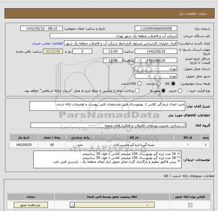218x211 pixels.
Task: Click the جزئیات column header
Action: pos(31,197)
